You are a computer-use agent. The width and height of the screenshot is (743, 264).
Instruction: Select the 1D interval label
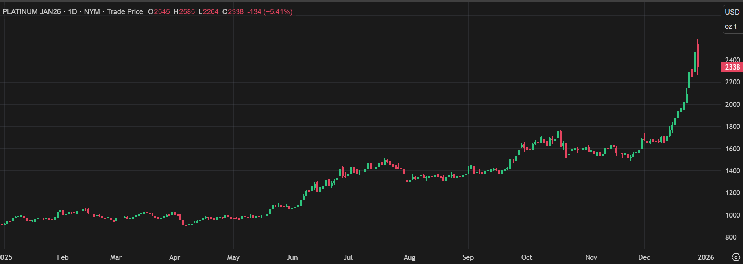pos(72,12)
